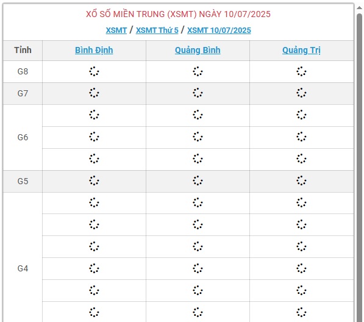Click the G5 loading spinner for Bình Định

coord(94,181)
